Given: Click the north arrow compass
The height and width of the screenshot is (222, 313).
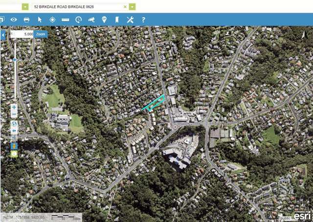Looking at the screenshot, I should click(304, 35).
